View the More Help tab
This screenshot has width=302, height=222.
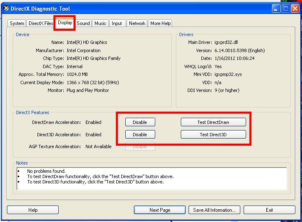click(x=160, y=23)
